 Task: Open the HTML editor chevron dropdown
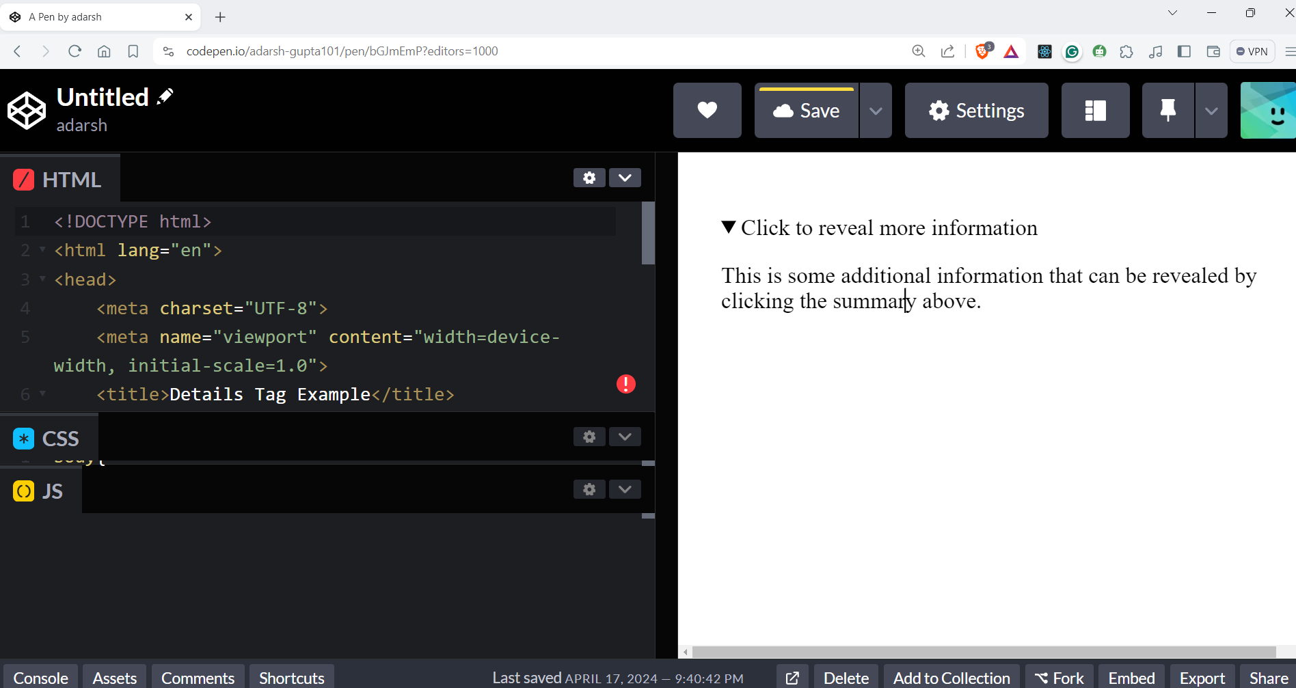[x=625, y=178]
